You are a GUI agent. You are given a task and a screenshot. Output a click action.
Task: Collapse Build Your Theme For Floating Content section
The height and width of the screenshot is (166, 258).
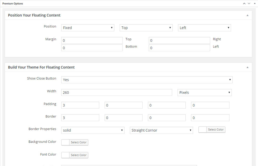(247, 67)
